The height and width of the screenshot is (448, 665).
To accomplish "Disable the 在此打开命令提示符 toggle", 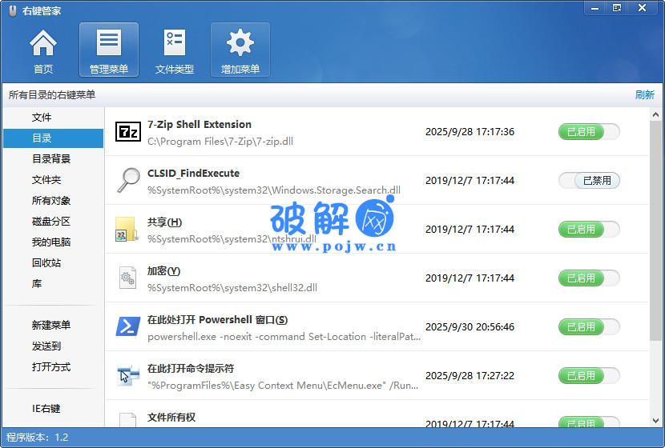I will coord(589,375).
